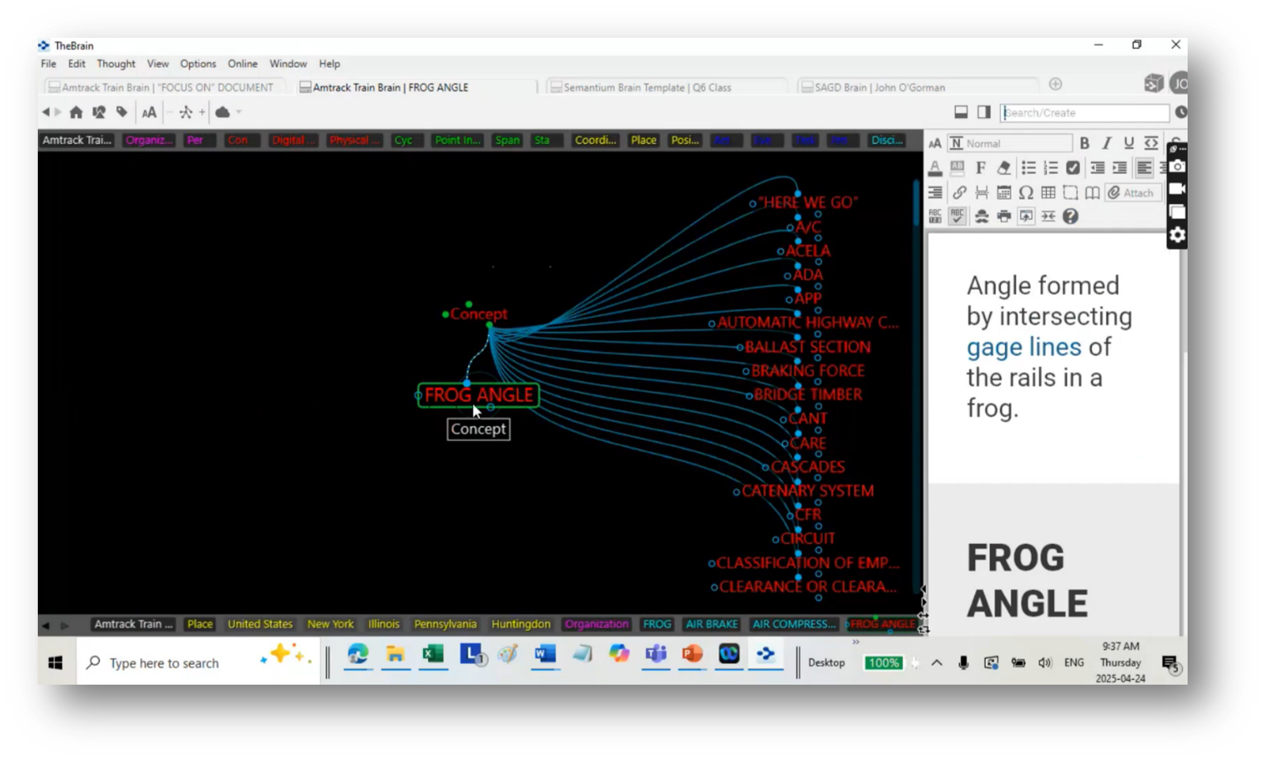Open Excel from the Windows taskbar

click(433, 655)
